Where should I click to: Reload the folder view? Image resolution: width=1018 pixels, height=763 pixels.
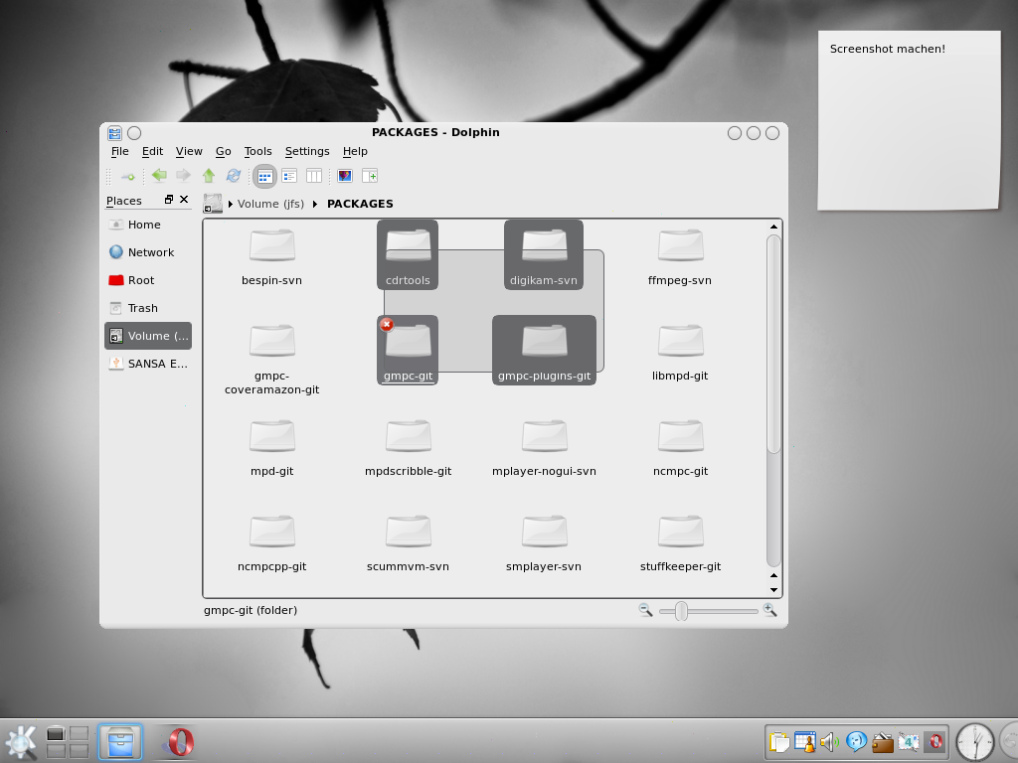click(x=233, y=175)
